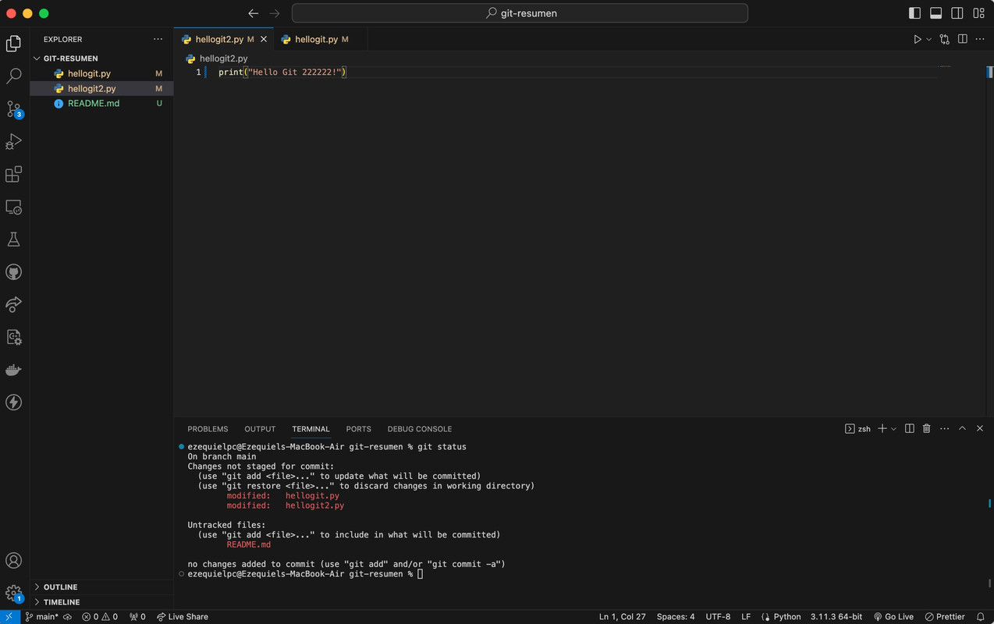Publish to cloud icon in status bar

(68, 617)
